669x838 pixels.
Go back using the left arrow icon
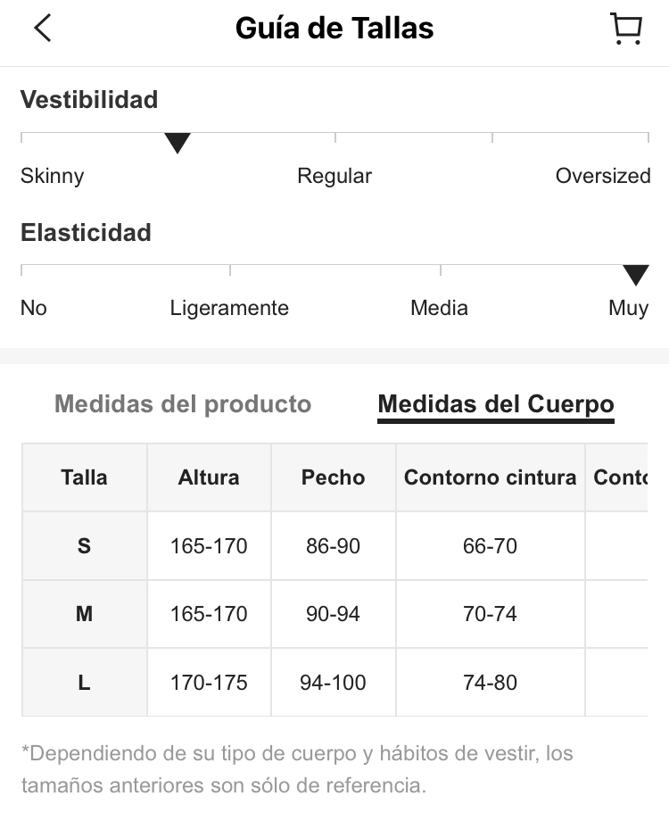(43, 28)
